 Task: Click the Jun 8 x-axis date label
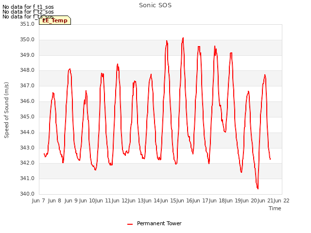(x=54, y=200)
